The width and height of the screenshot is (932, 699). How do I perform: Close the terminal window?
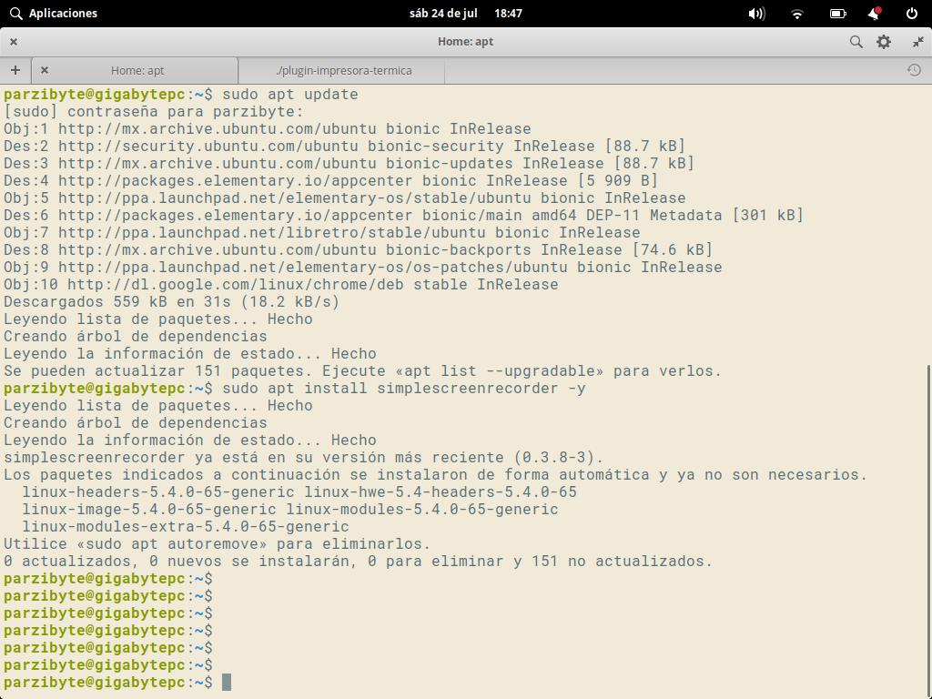[x=14, y=42]
